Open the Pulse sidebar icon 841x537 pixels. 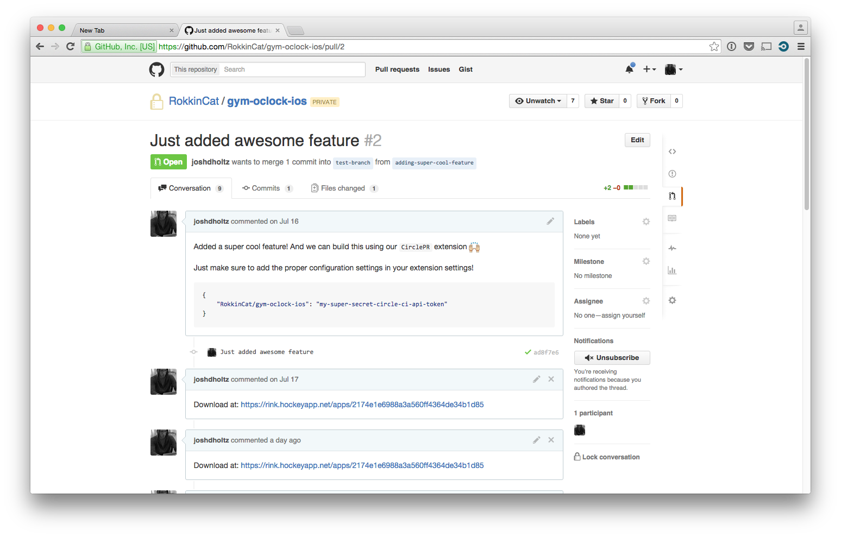(672, 248)
